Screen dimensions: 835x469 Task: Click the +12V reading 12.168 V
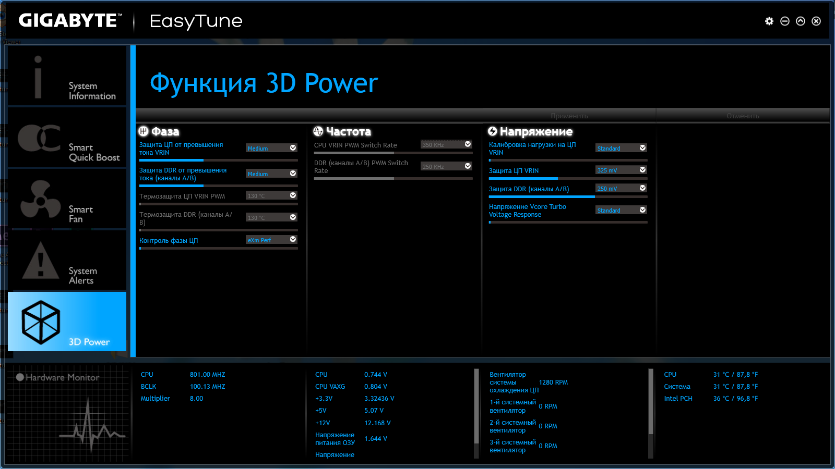click(x=378, y=423)
